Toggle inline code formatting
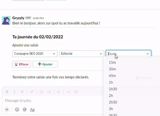The image size is (160, 116). (68, 92)
